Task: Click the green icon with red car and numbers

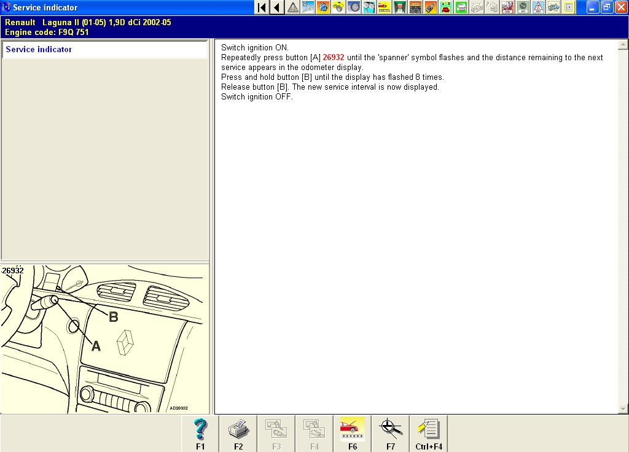Action: pyautogui.click(x=446, y=7)
